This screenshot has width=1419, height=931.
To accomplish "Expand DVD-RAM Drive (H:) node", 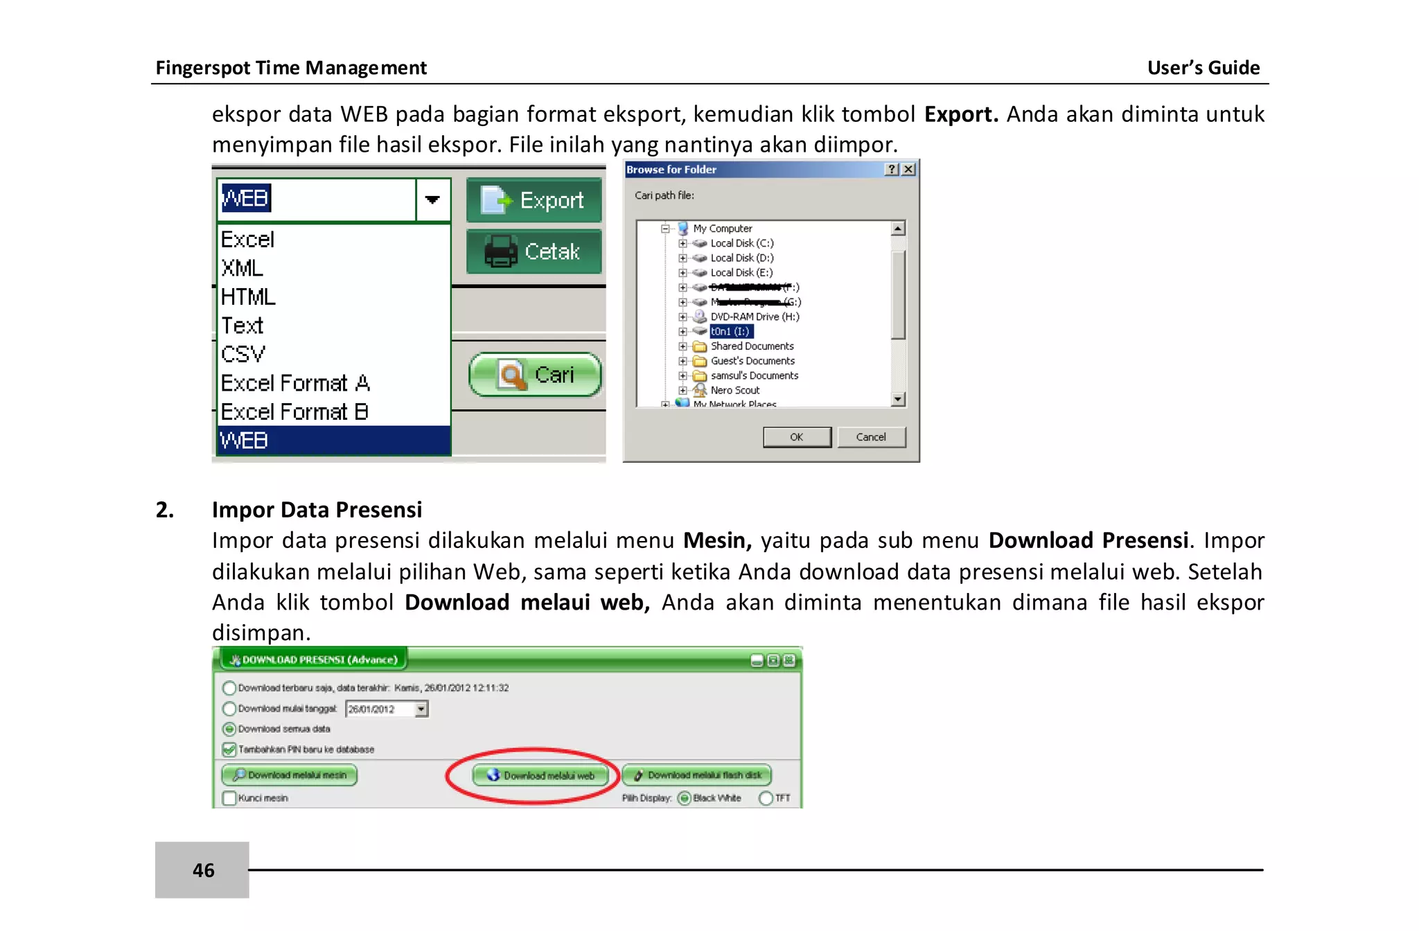I will (682, 317).
